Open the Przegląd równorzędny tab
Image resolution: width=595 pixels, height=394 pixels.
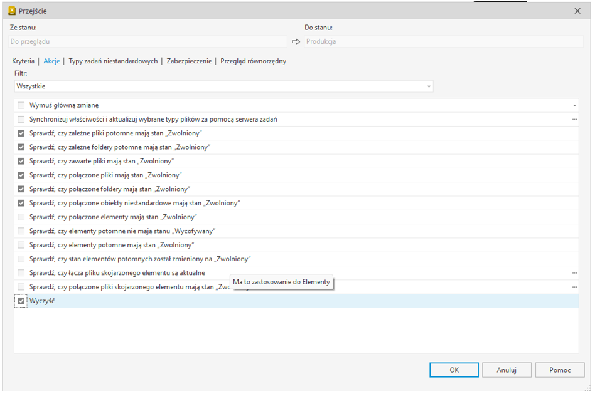pos(253,61)
